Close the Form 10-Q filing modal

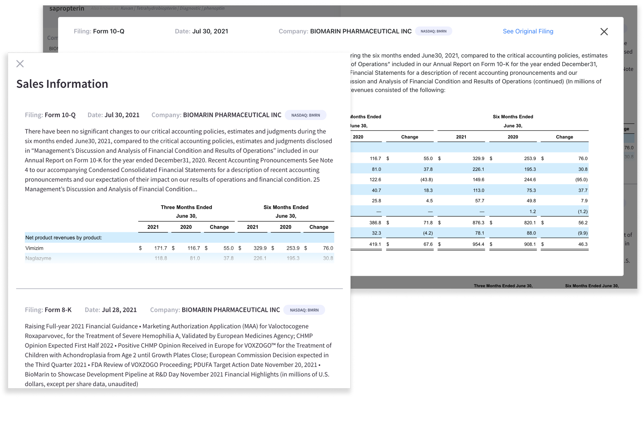pyautogui.click(x=604, y=32)
